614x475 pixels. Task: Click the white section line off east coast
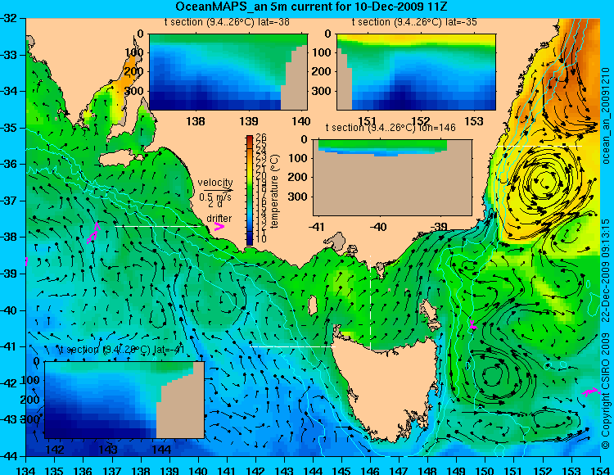tap(540, 146)
